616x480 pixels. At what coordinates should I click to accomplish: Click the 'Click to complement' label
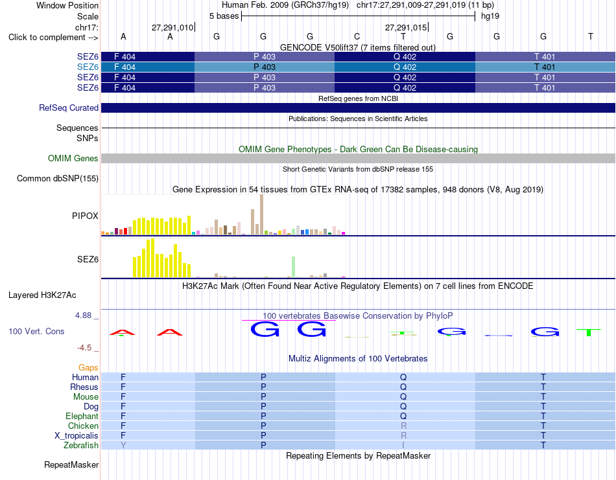[53, 38]
